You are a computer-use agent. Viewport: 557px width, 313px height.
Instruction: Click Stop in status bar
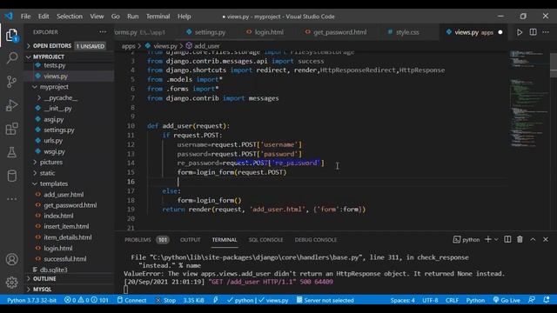[165, 300]
